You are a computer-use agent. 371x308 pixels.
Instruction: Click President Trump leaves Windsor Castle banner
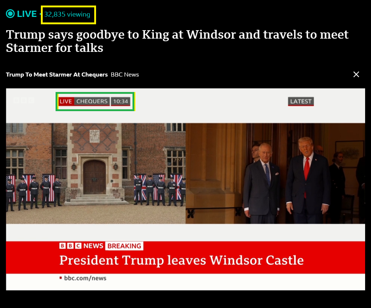(x=181, y=260)
